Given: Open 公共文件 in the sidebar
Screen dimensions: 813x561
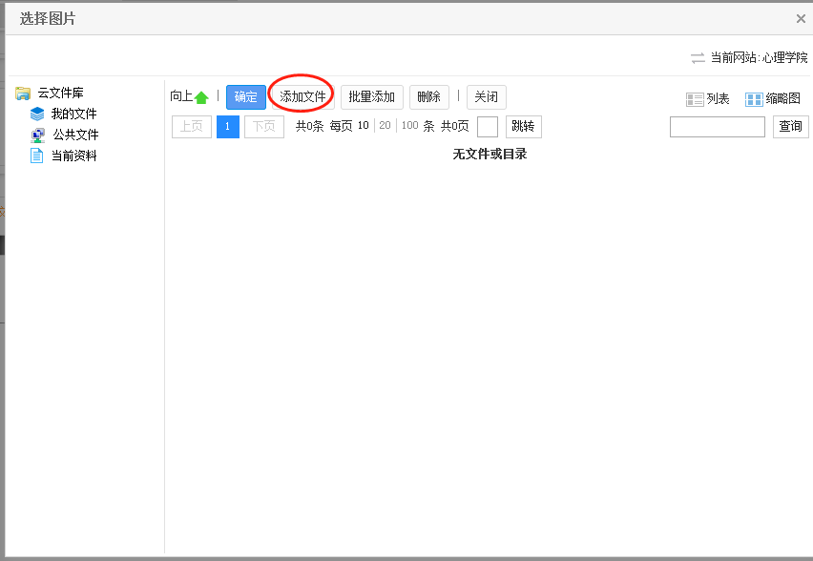Looking at the screenshot, I should (74, 135).
